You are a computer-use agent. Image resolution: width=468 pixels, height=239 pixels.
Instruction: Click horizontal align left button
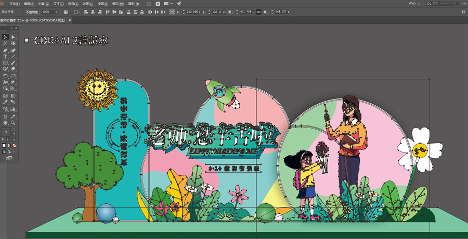[86, 12]
